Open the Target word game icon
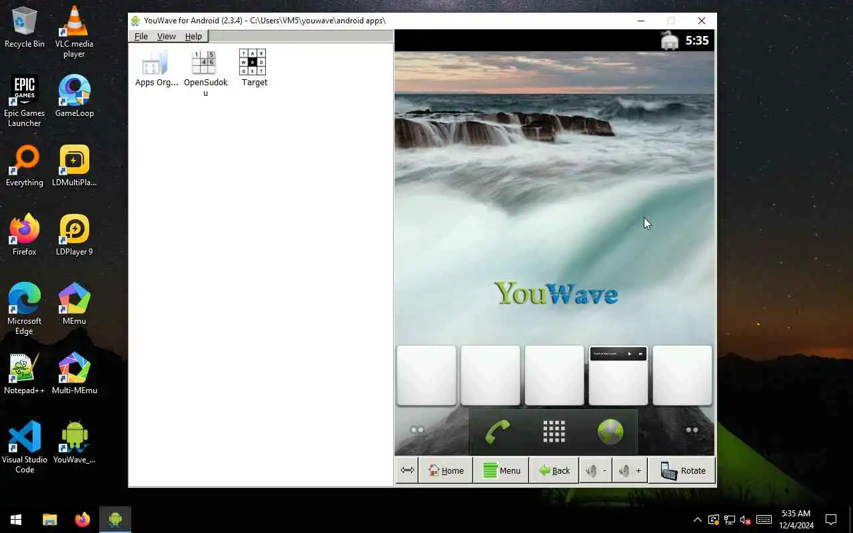The image size is (853, 533). pos(253,69)
